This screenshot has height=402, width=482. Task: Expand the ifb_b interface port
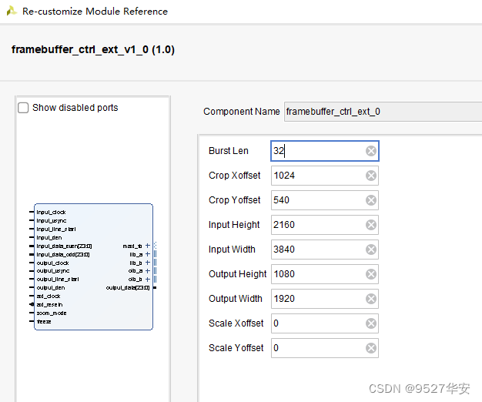coord(148,263)
